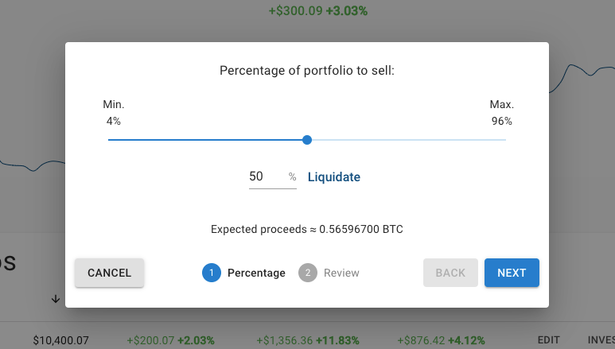Click the Edit link in table row
Screen dimensions: 615x349
pyautogui.click(x=549, y=339)
